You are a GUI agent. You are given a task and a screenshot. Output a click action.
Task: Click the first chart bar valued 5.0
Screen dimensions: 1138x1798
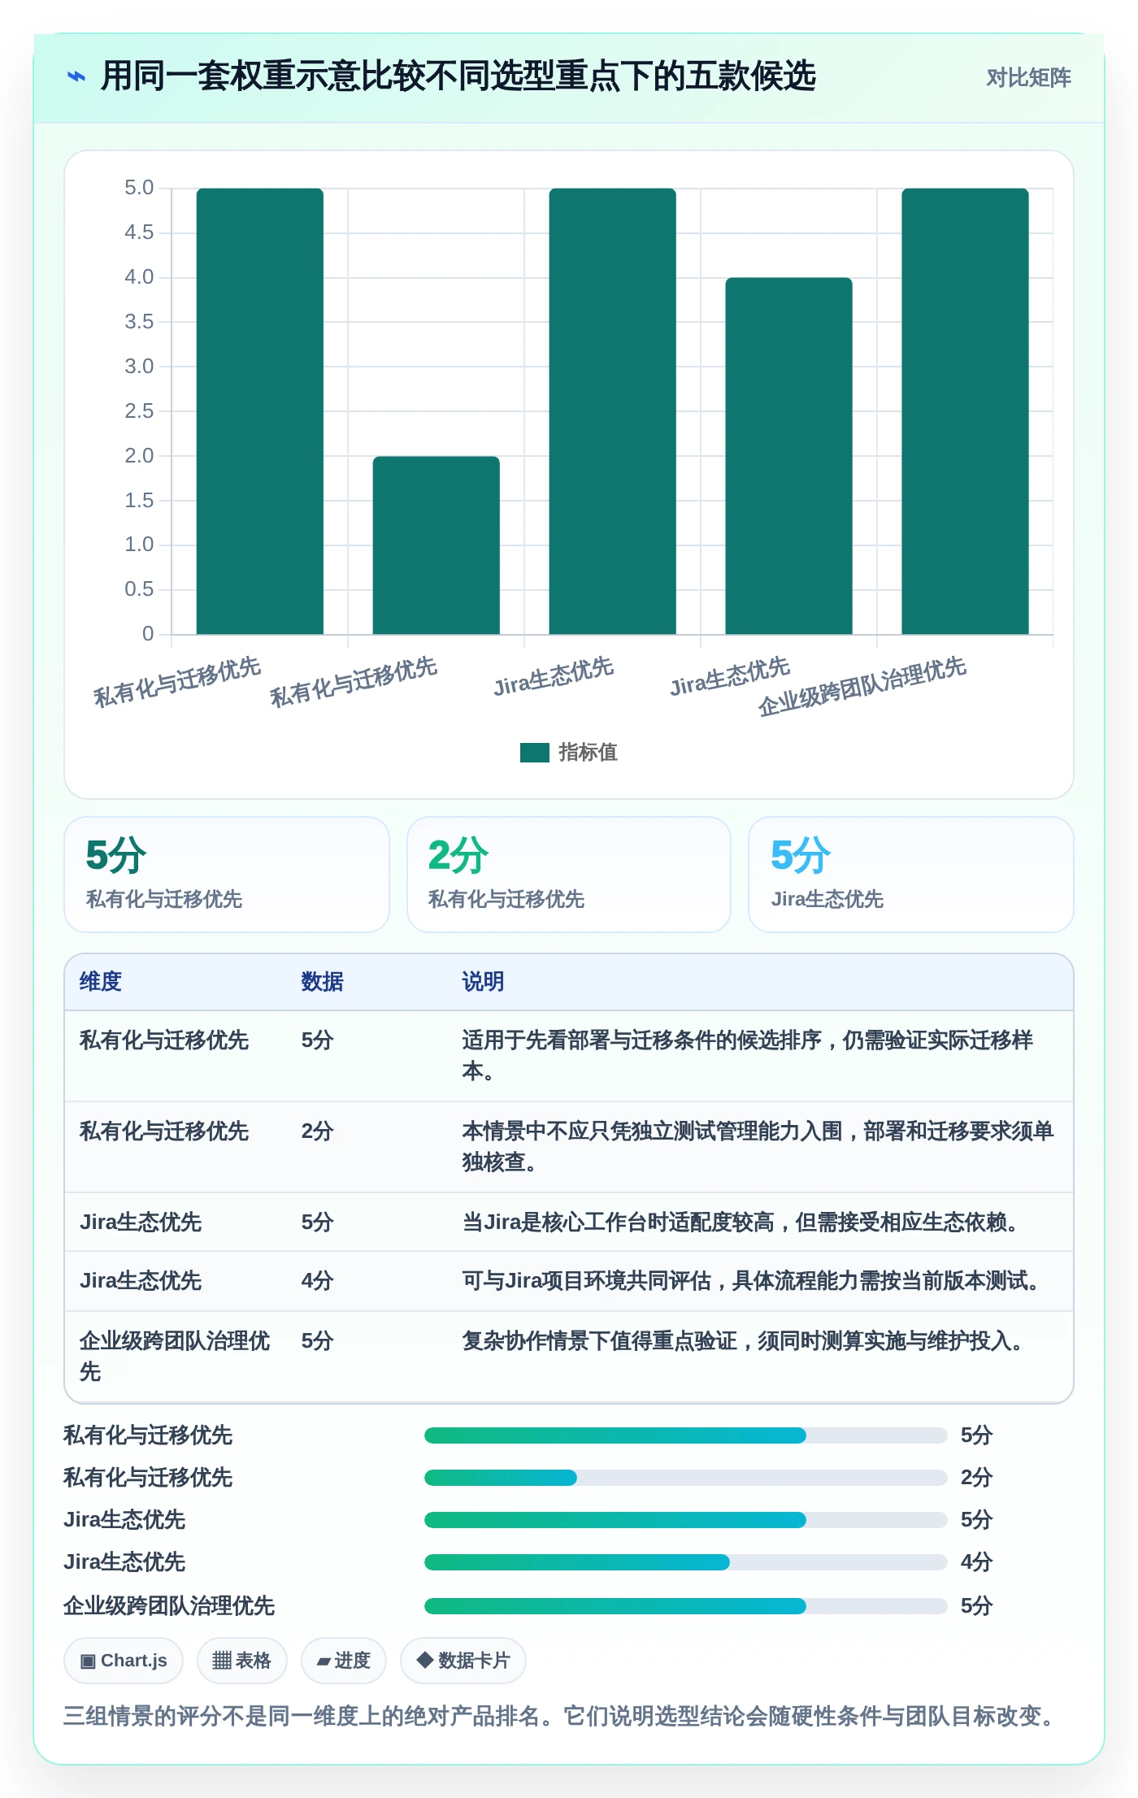tap(260, 411)
